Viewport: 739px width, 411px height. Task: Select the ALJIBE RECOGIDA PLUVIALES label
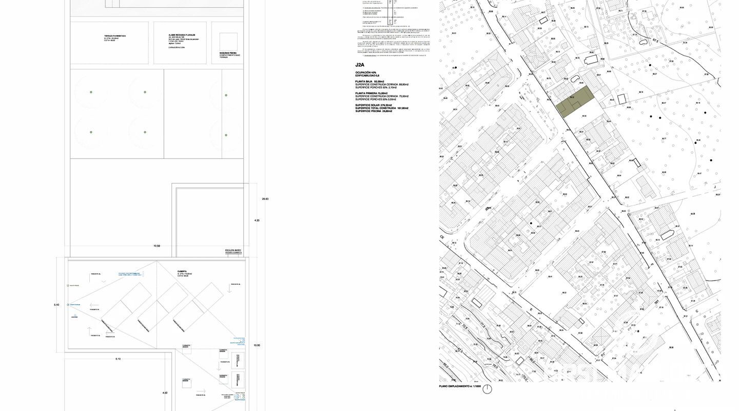click(x=182, y=36)
